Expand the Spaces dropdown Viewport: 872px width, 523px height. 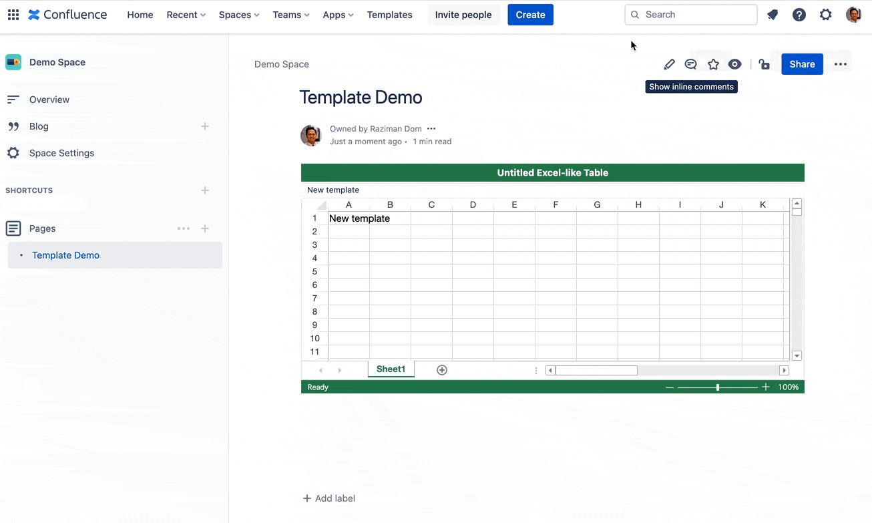tap(238, 14)
